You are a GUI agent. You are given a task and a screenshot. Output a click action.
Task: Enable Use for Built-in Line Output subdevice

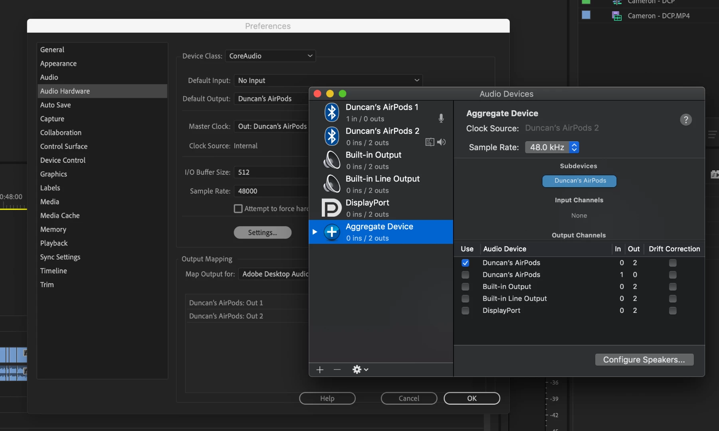coord(465,299)
